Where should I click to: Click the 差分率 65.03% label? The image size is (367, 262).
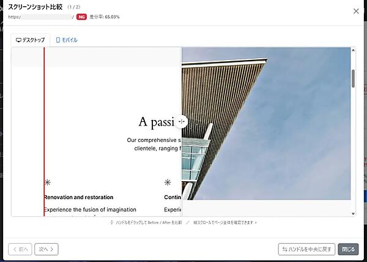coord(105,17)
